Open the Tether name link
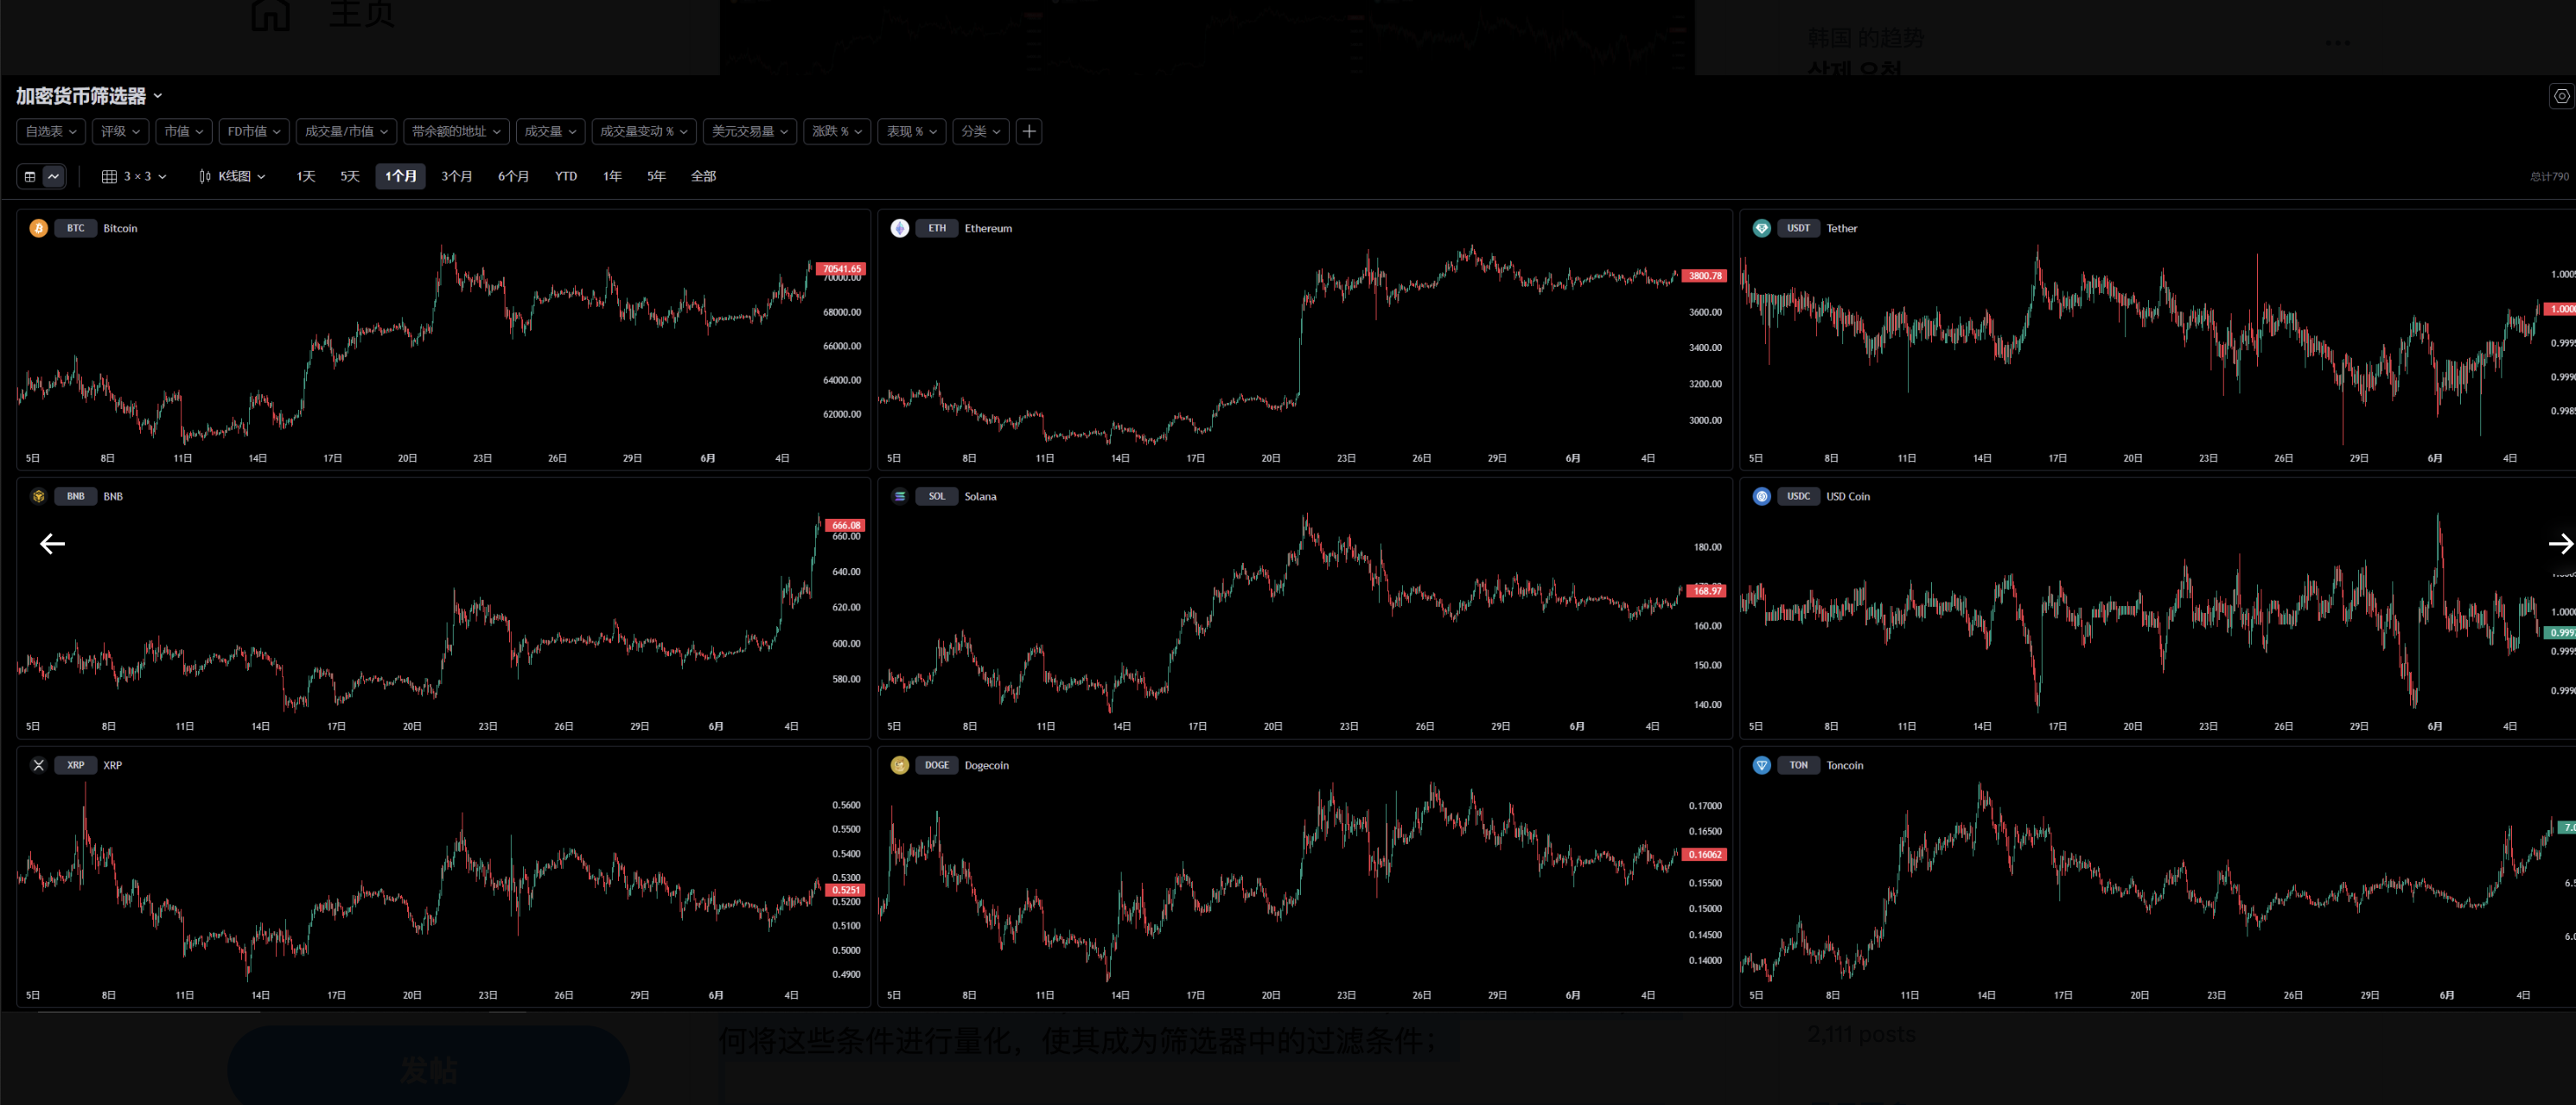 [1842, 228]
